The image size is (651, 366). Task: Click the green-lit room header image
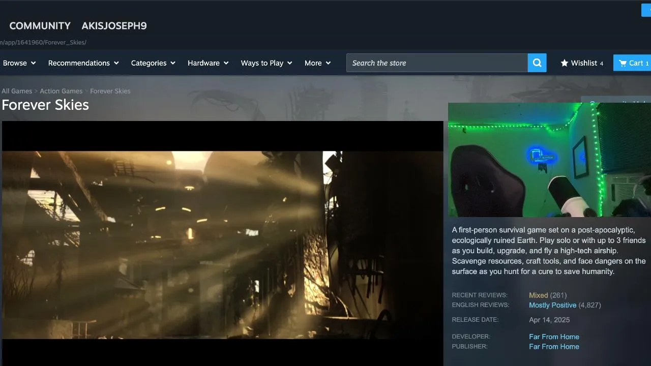click(549, 160)
